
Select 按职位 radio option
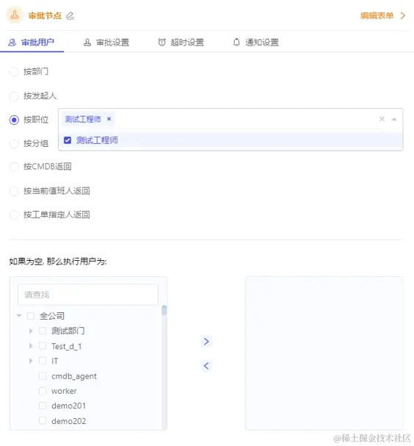pos(14,120)
